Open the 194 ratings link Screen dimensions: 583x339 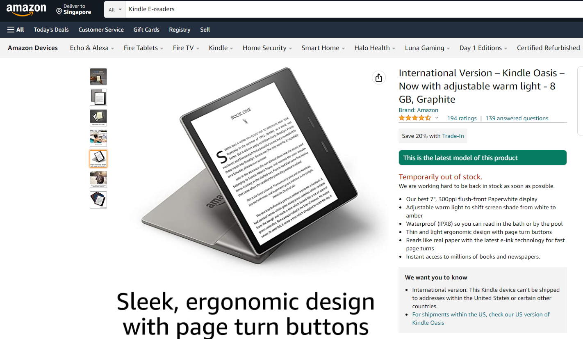point(462,118)
